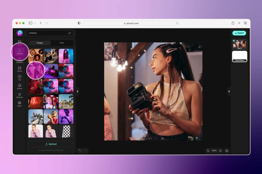Click the Picsart logo icon
Image resolution: width=262 pixels, height=174 pixels.
point(19,33)
